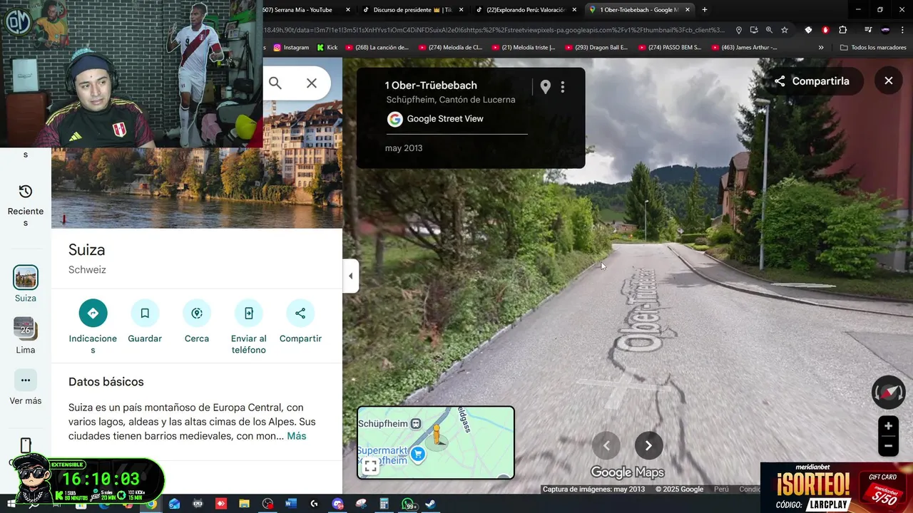Select the 1 Ober-Trüebebach Google Maps tab
913x513 pixels.
[641, 10]
